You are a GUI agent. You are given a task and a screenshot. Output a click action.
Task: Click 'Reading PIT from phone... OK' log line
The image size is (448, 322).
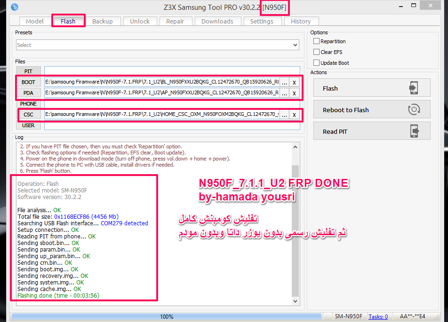56,236
